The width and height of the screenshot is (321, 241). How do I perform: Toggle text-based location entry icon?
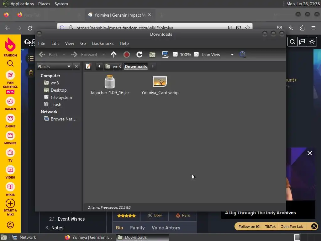[x=88, y=67]
